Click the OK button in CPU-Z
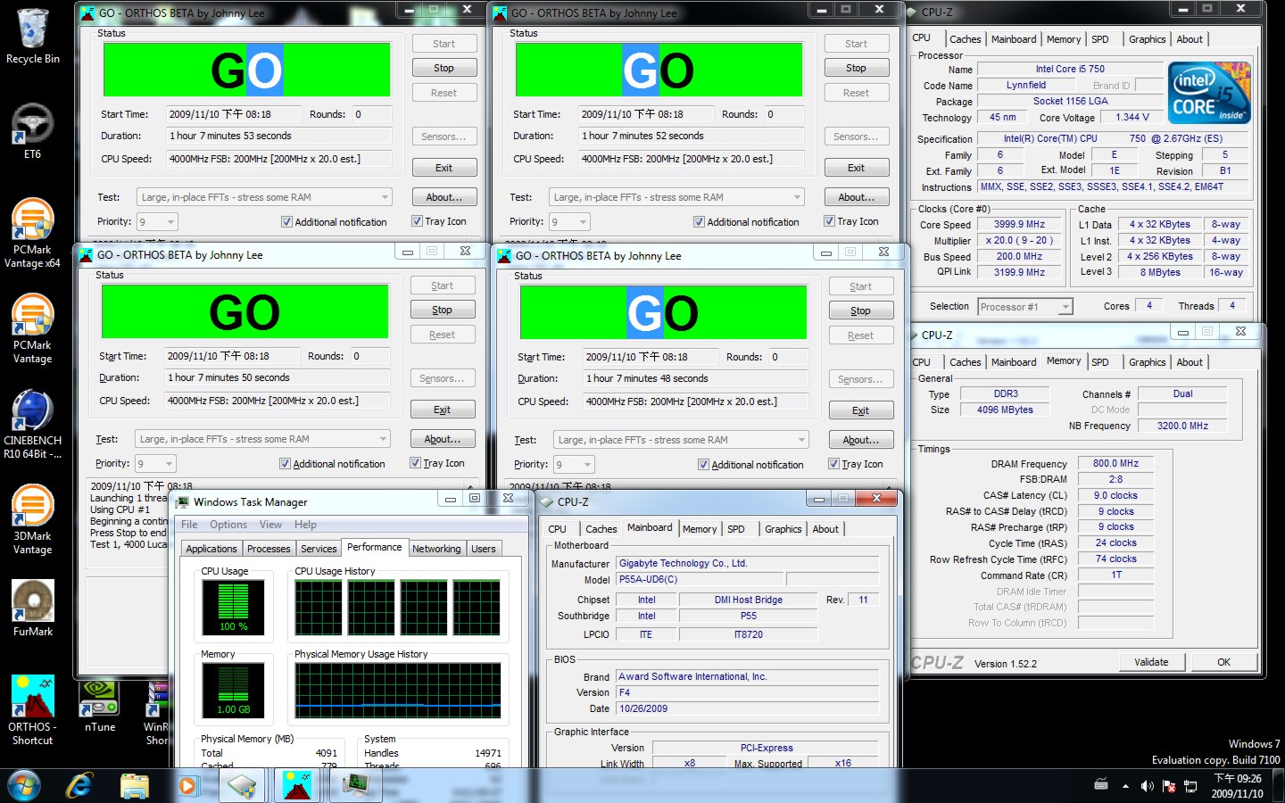Image resolution: width=1285 pixels, height=803 pixels. coord(1223,662)
